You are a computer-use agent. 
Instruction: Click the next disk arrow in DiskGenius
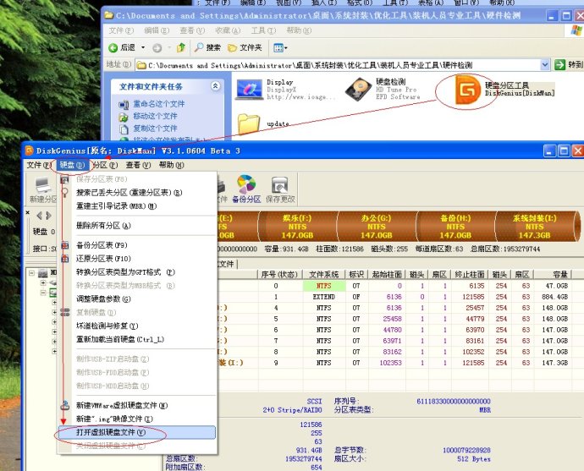[48, 216]
